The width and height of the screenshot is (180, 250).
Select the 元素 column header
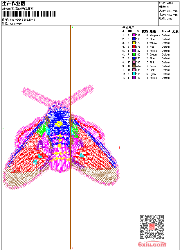click(x=175, y=31)
